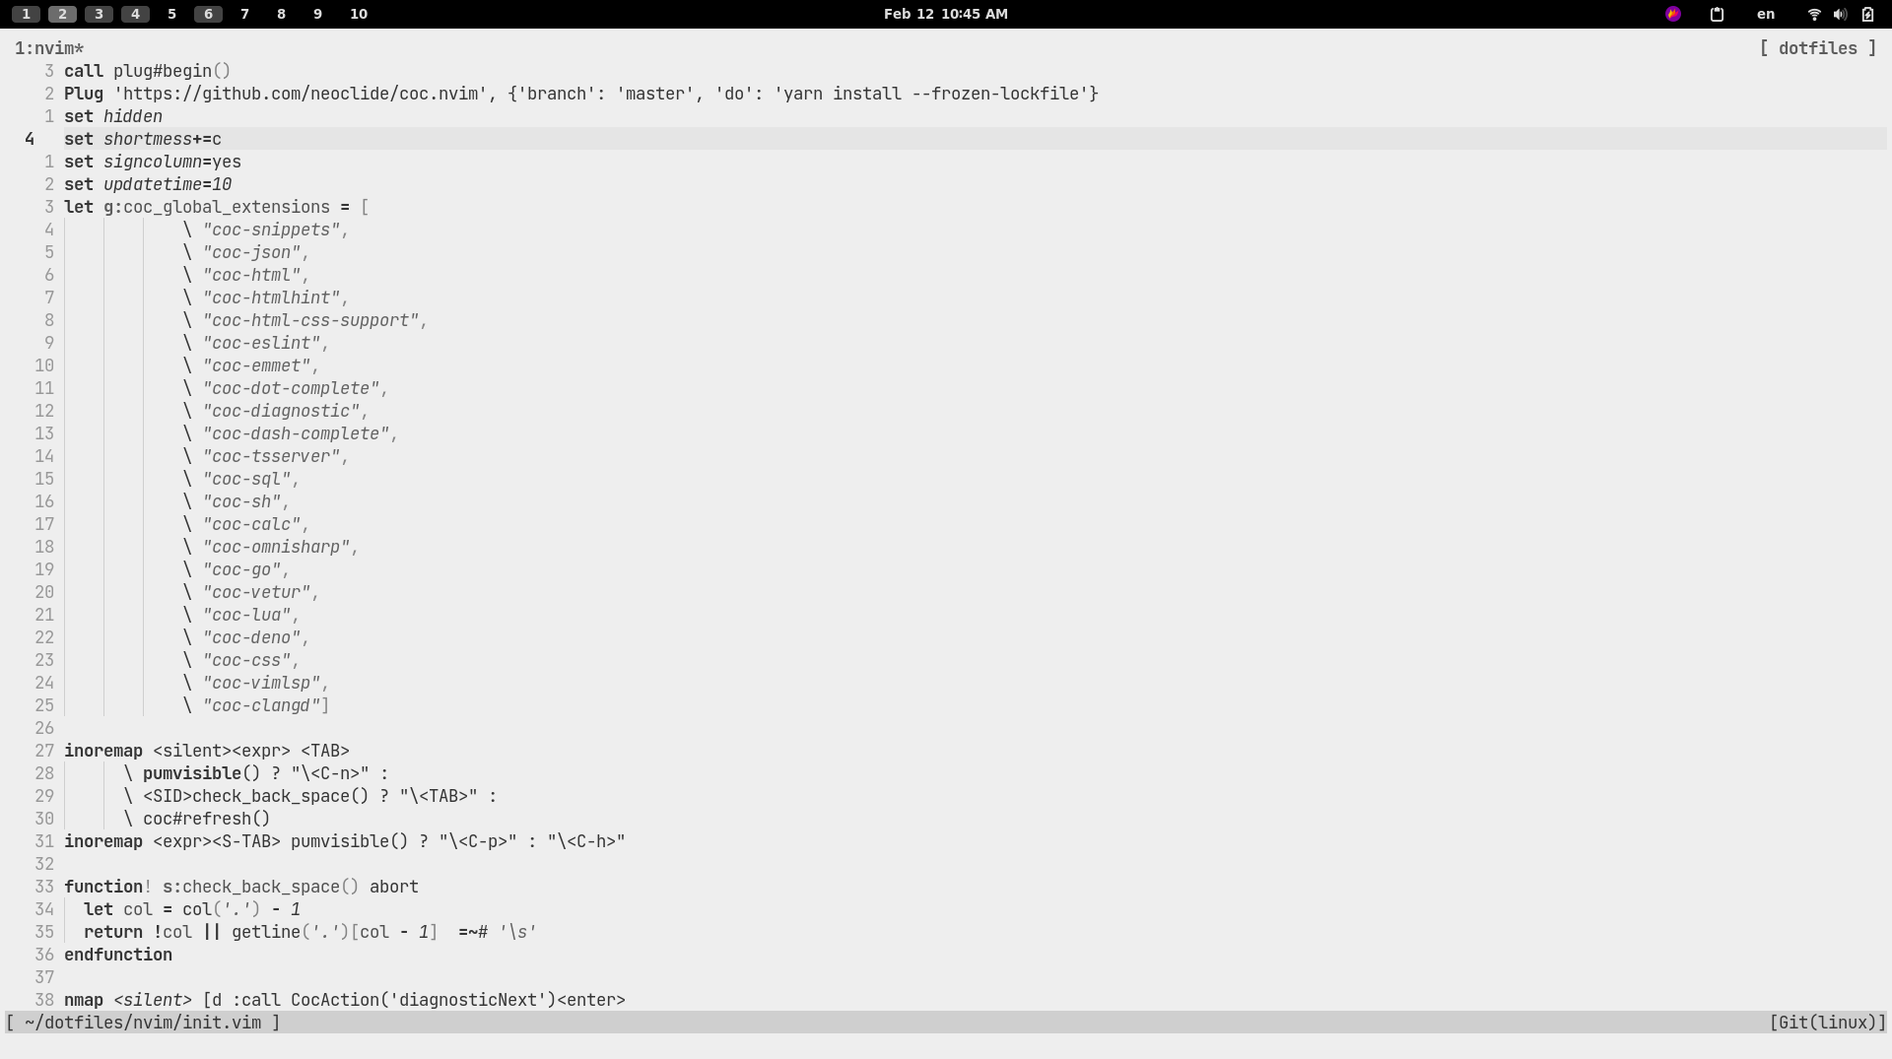The width and height of the screenshot is (1892, 1059).
Task: Go to workspace 10
Action: pos(359,14)
